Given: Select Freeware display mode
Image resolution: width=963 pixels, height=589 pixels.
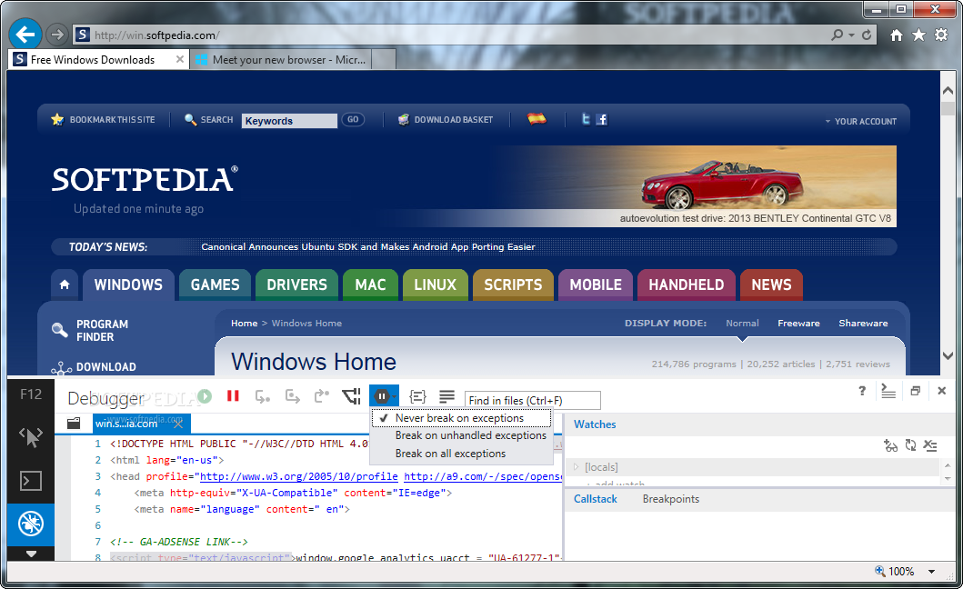Looking at the screenshot, I should 798,323.
